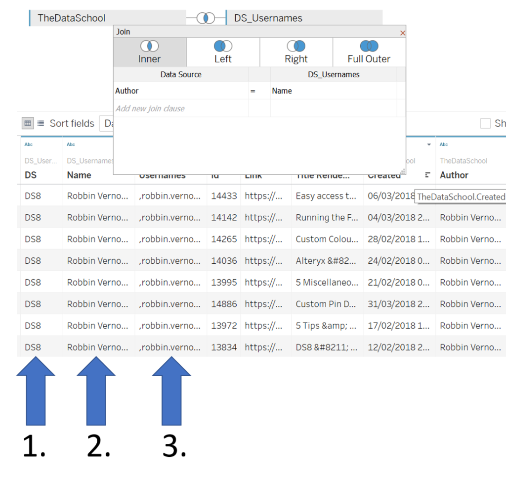Close the Join dialog
506x487 pixels.
click(x=402, y=33)
